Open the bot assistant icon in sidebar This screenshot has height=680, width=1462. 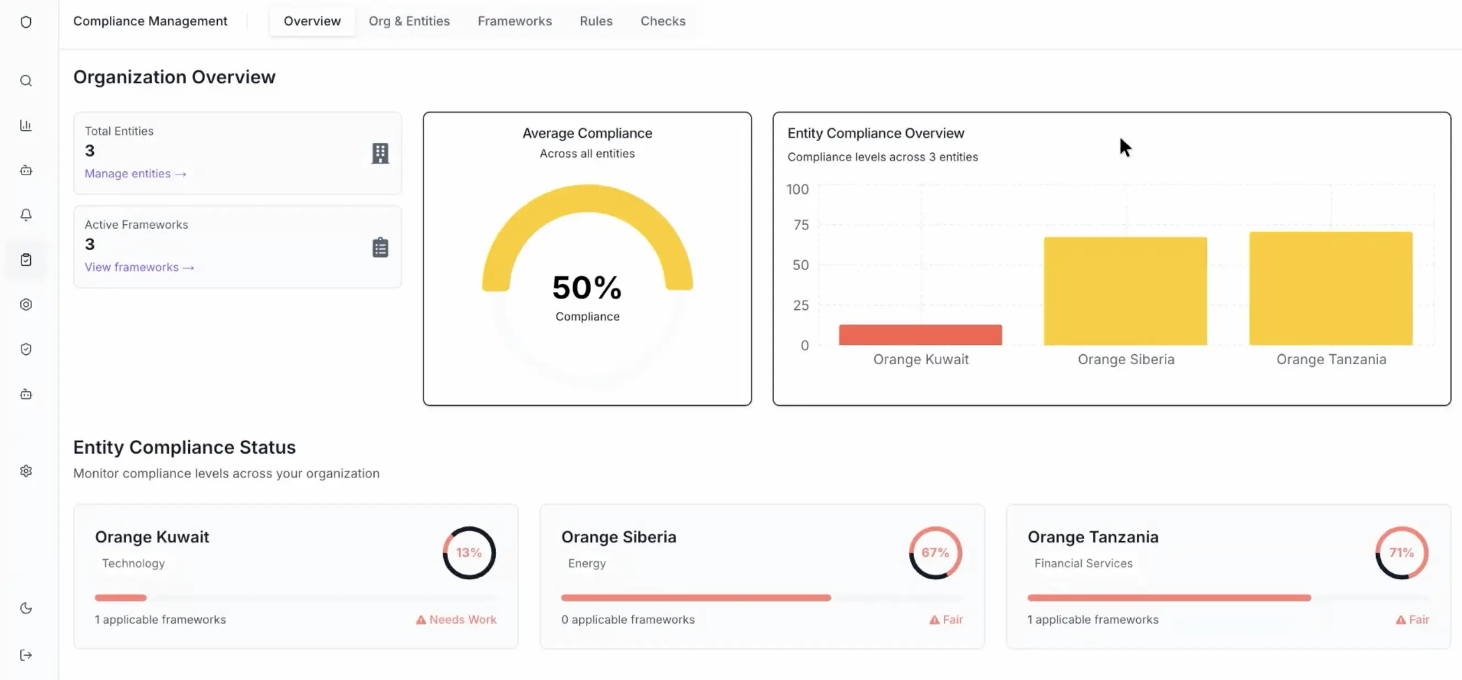click(x=25, y=170)
